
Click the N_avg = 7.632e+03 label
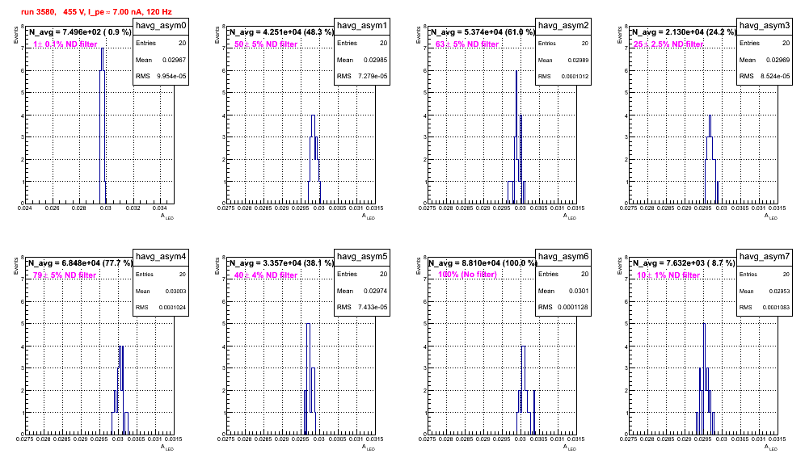tap(683, 262)
